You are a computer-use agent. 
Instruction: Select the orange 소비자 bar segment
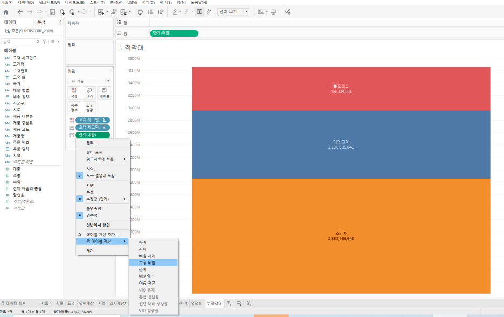(341, 236)
